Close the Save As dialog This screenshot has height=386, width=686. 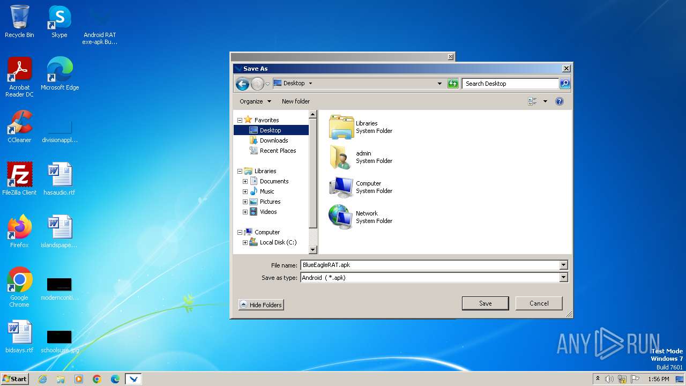566,69
